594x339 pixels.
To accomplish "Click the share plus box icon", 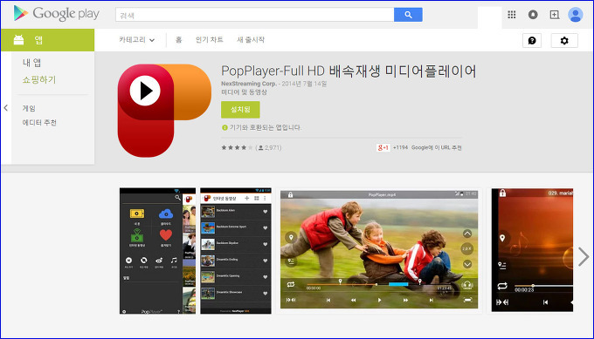I will (554, 14).
